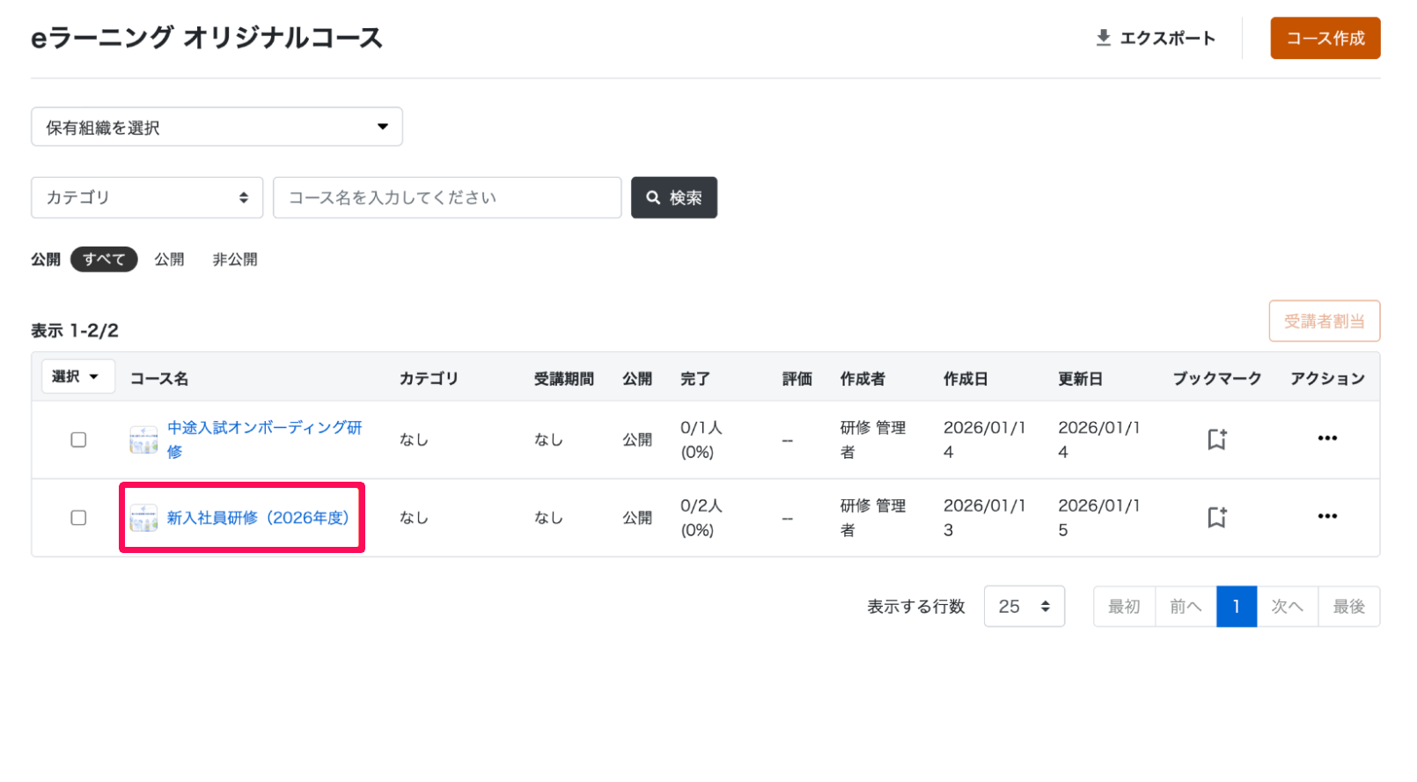Tick checkbox for 新入社員研修（2026年度） row
This screenshot has height=782, width=1417.
pyautogui.click(x=78, y=518)
